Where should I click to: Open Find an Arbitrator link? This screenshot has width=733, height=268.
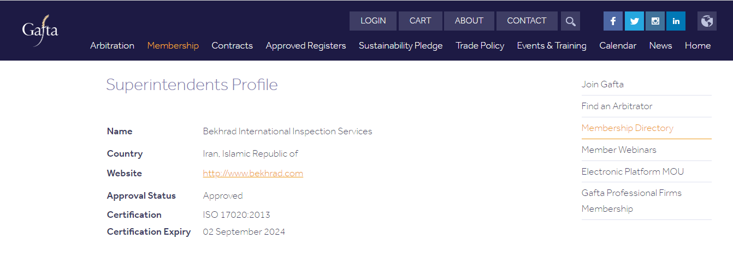(x=617, y=106)
